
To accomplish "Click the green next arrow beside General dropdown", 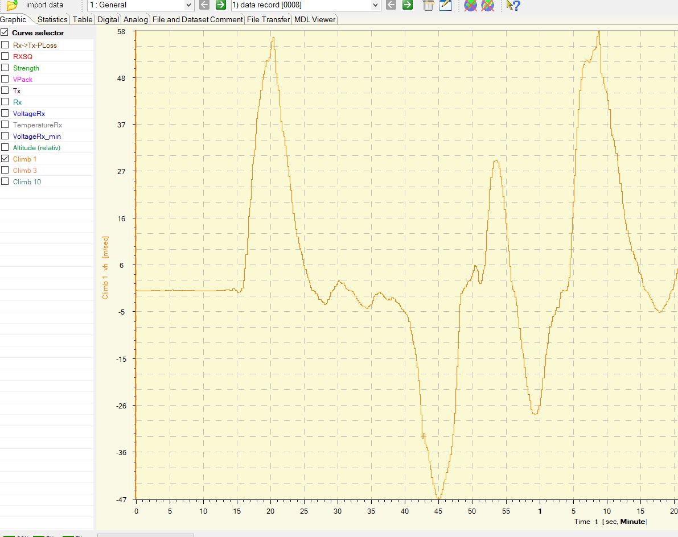I will point(221,5).
